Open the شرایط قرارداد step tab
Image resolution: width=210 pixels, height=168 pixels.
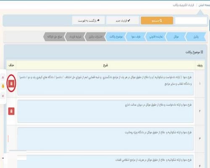pyautogui.click(x=75, y=37)
